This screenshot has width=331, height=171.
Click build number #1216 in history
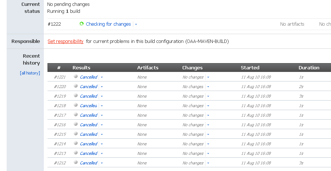click(x=60, y=125)
